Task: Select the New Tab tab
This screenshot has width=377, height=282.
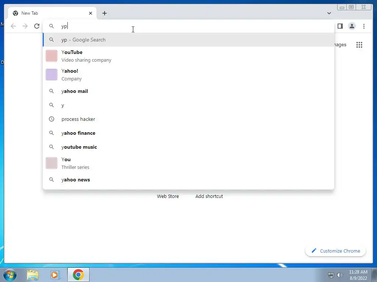Action: pos(52,13)
